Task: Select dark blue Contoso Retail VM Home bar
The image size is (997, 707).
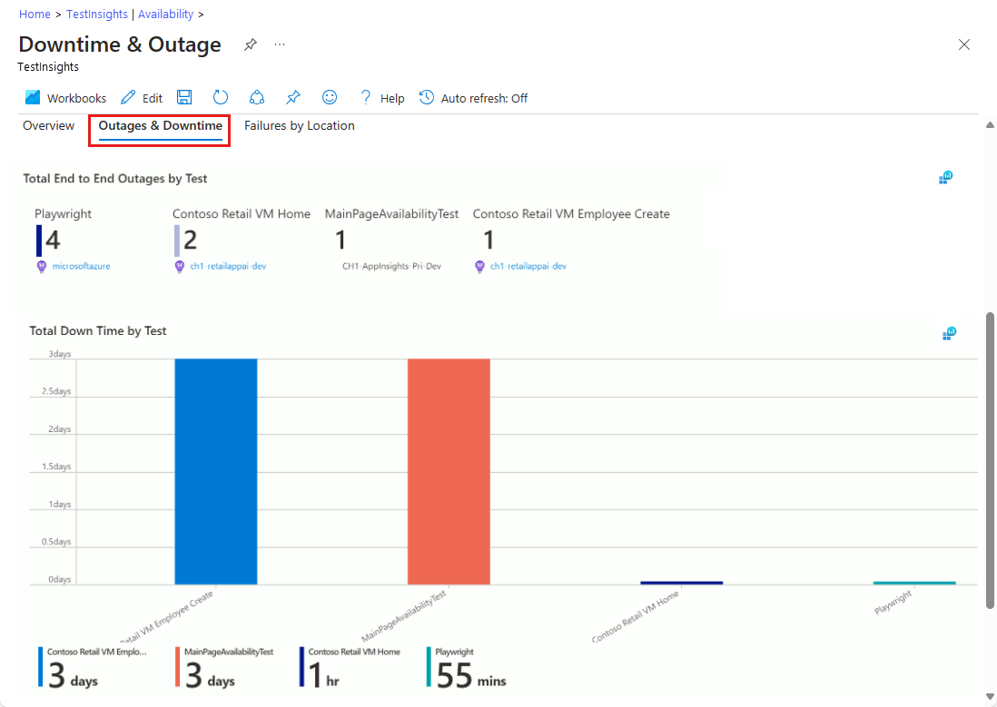Action: [x=682, y=583]
